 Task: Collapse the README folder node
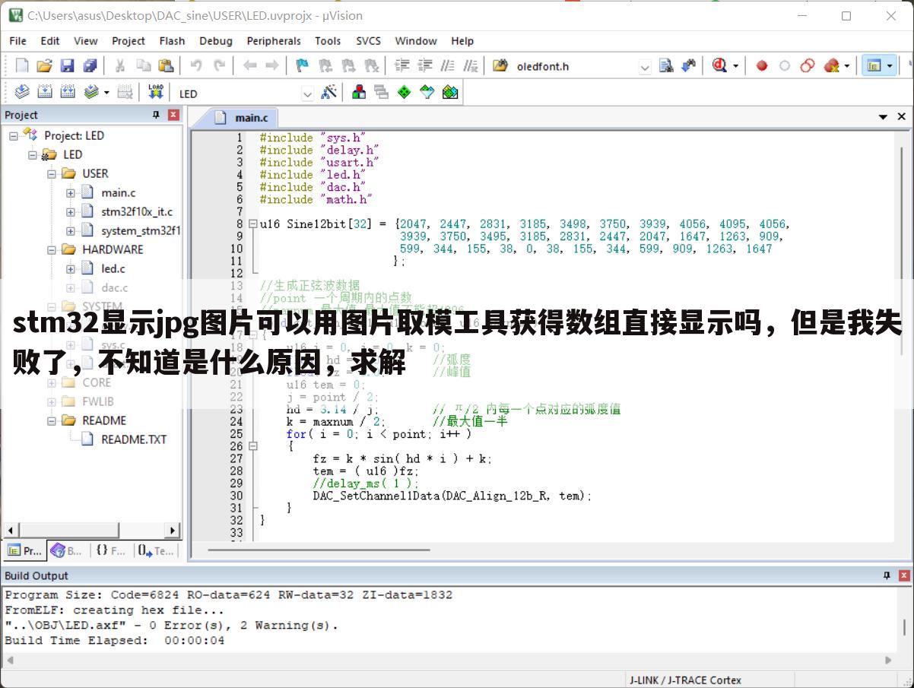pos(52,420)
